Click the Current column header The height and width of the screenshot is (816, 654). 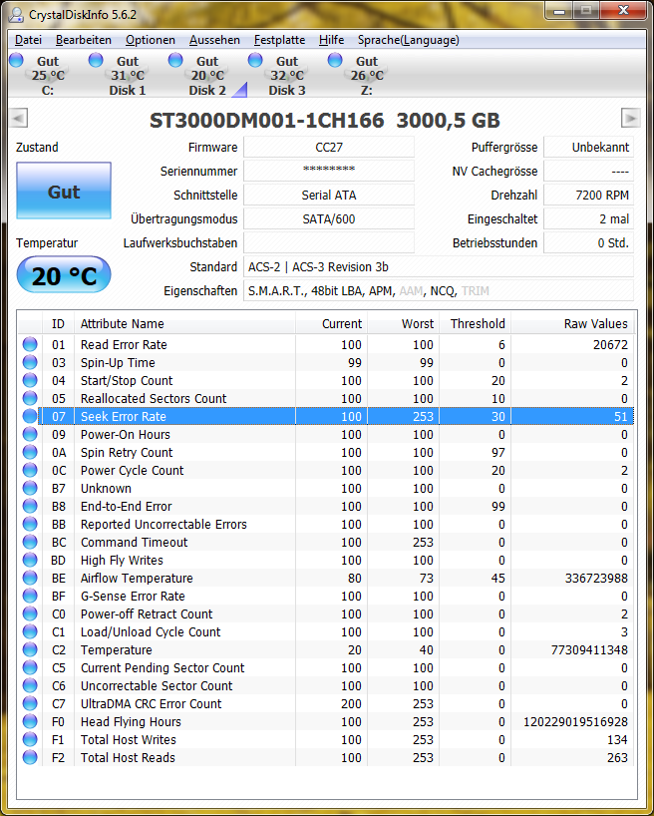[332, 323]
